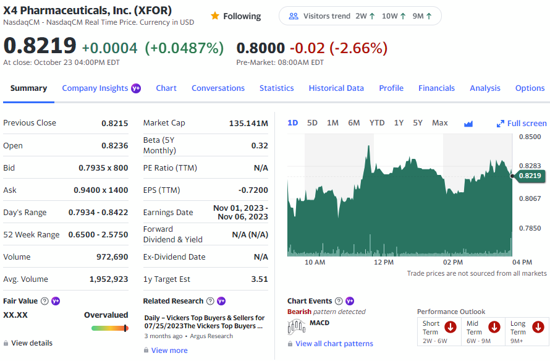The image size is (550, 361).
Task: Select the 5Y chart range
Action: [418, 123]
